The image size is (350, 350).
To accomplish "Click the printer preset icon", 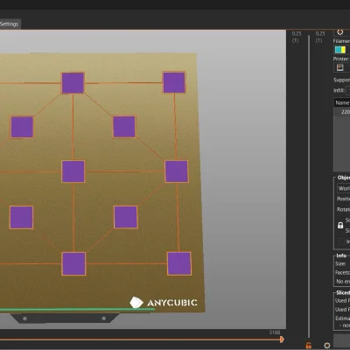I will pos(340,67).
